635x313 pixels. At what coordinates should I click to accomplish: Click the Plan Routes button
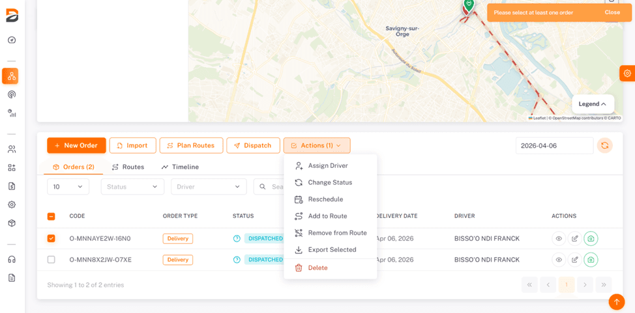[x=192, y=146]
